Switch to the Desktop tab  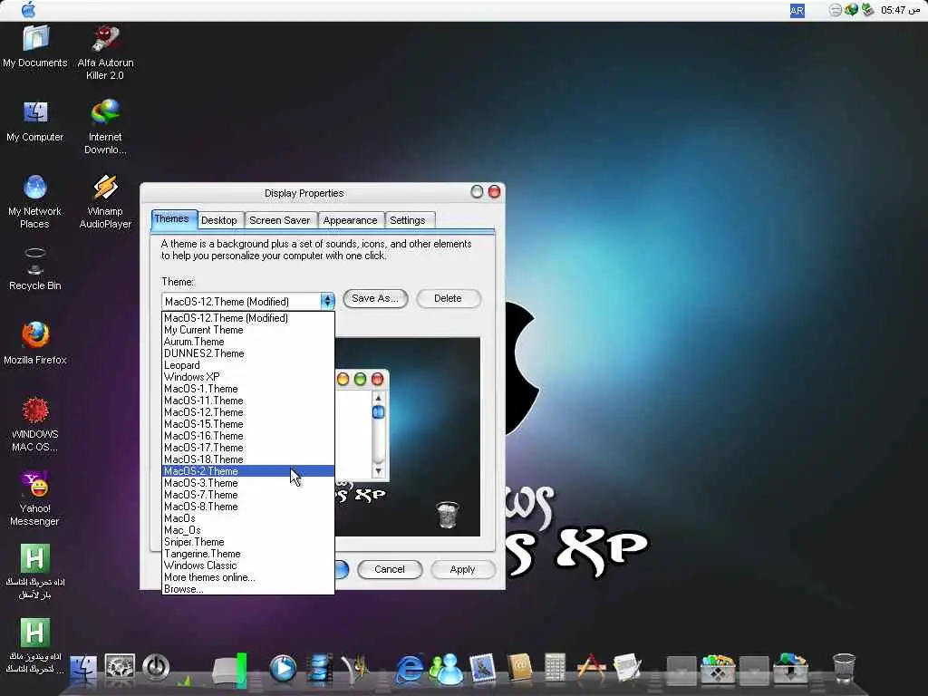click(219, 220)
